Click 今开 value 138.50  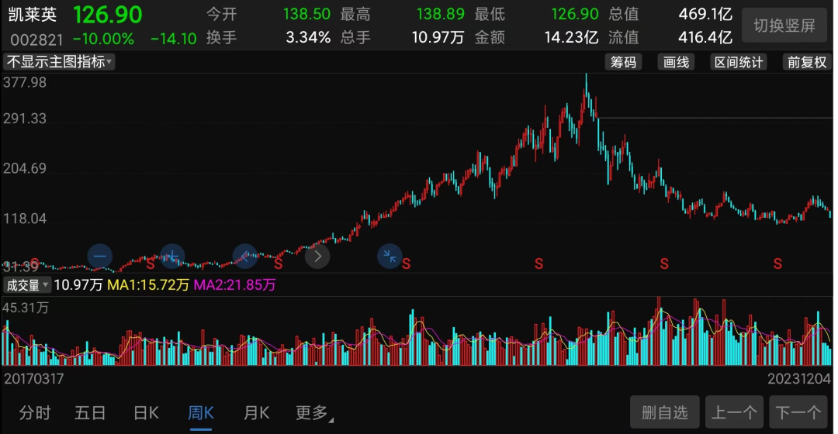coord(306,14)
